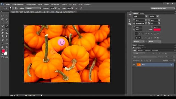
Task: Click the Фон layer thumbnail
Action: (139, 65)
